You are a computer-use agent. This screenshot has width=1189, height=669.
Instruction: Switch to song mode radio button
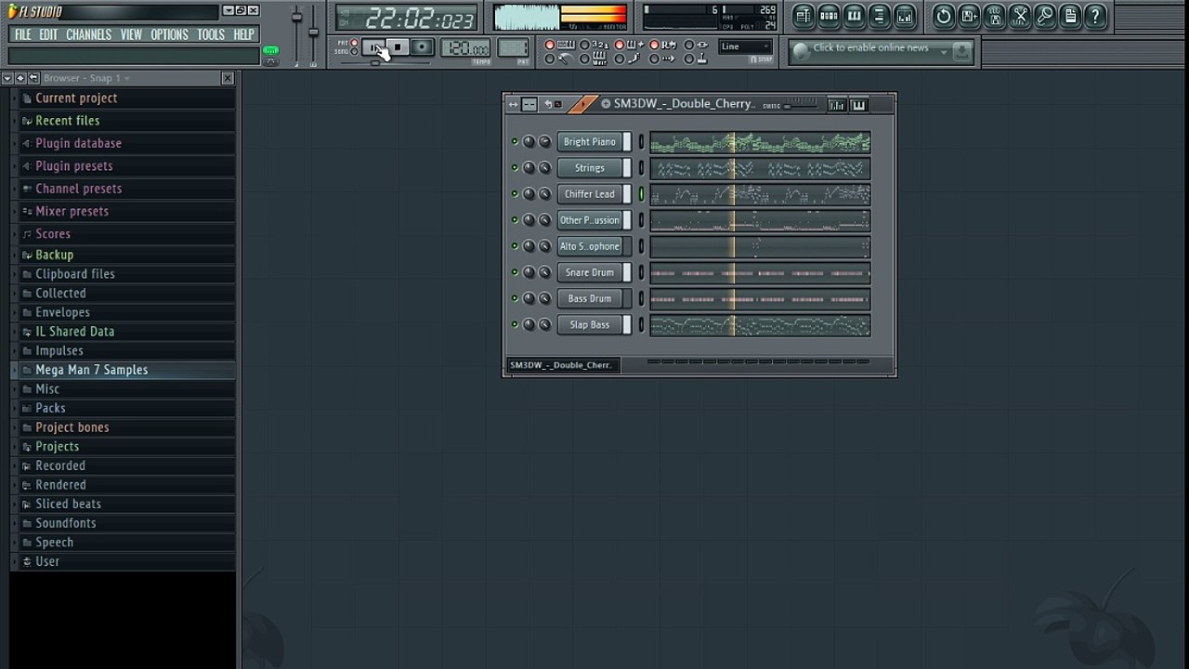(354, 52)
